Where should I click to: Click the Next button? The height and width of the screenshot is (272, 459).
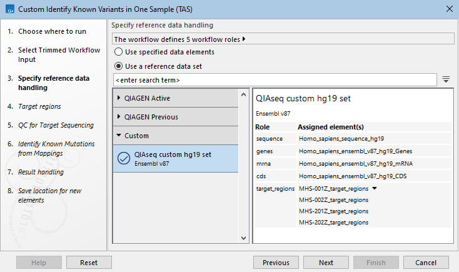[326, 263]
